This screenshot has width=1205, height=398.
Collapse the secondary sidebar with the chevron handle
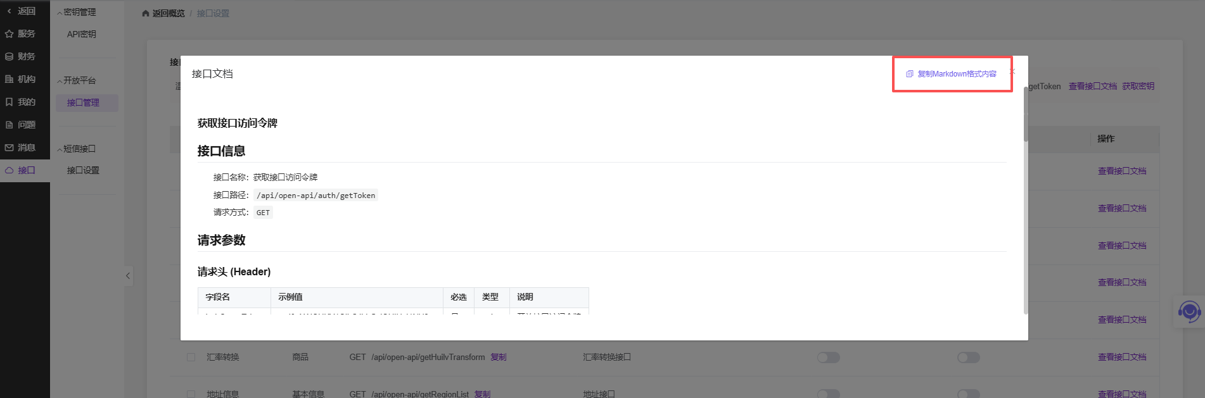pyautogui.click(x=128, y=276)
